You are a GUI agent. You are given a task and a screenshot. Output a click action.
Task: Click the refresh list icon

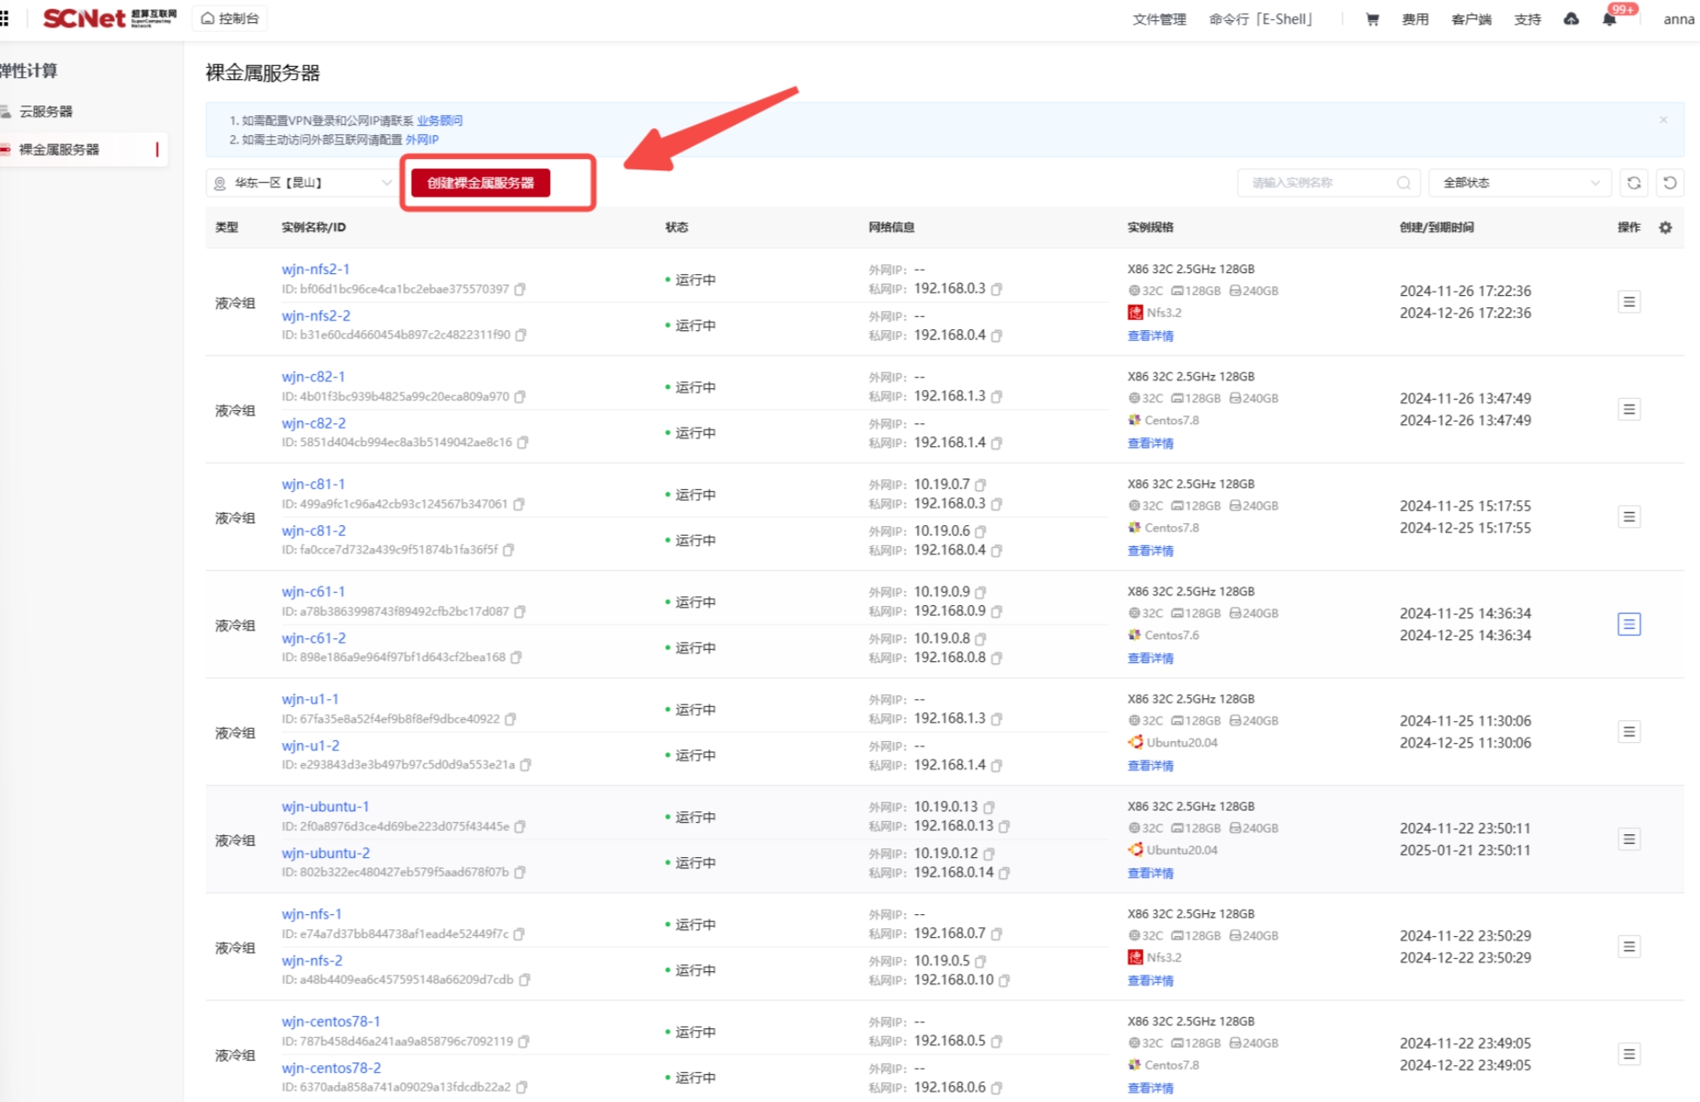[x=1633, y=183]
